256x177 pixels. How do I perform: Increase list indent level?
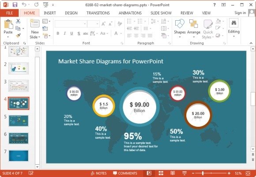point(136,29)
